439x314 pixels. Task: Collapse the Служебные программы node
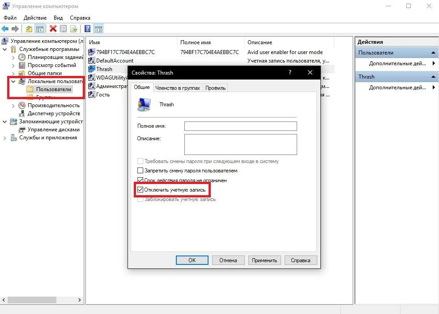click(5, 50)
